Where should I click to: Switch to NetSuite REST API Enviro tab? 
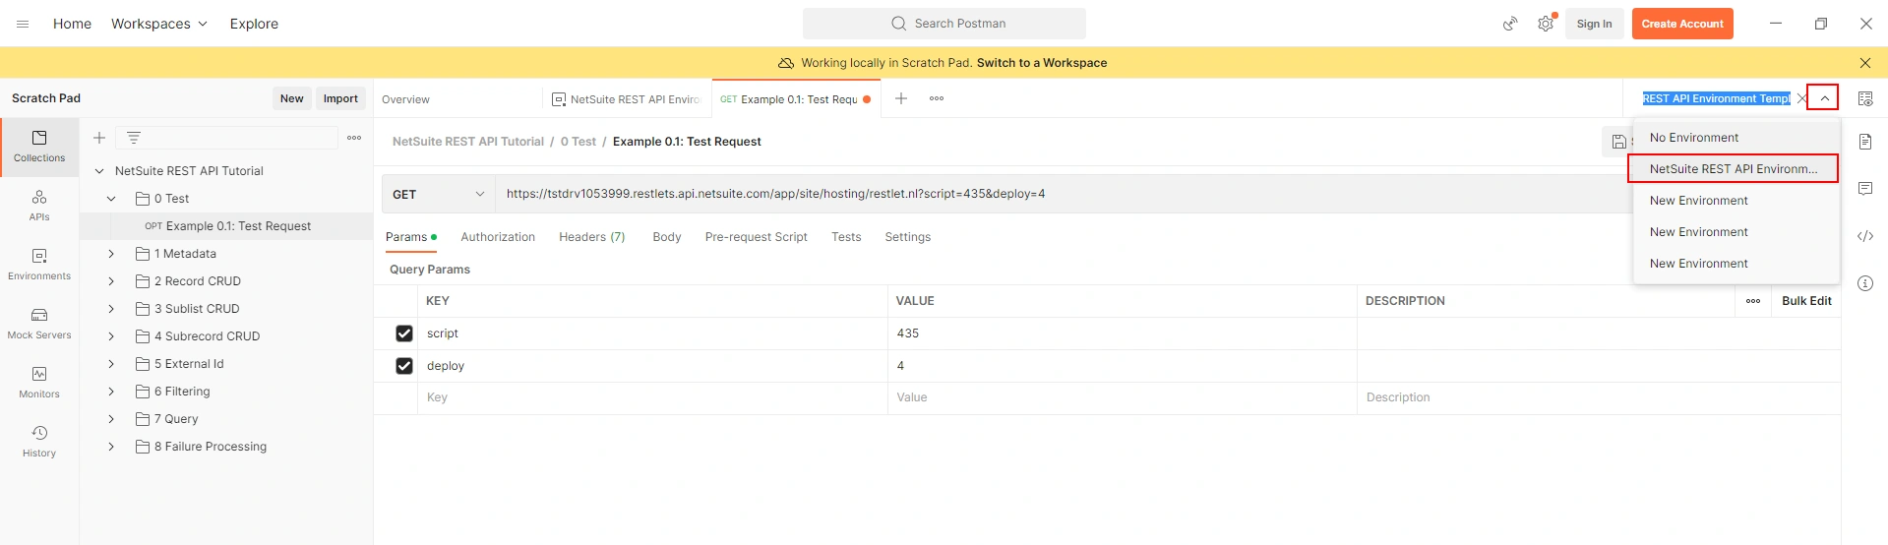tap(627, 99)
